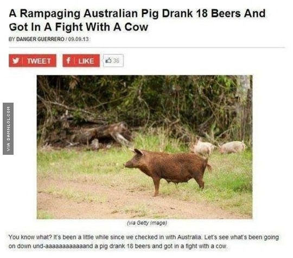The image size is (293, 258).
Task: Click the via Getty Image caption
Action: click(x=146, y=223)
